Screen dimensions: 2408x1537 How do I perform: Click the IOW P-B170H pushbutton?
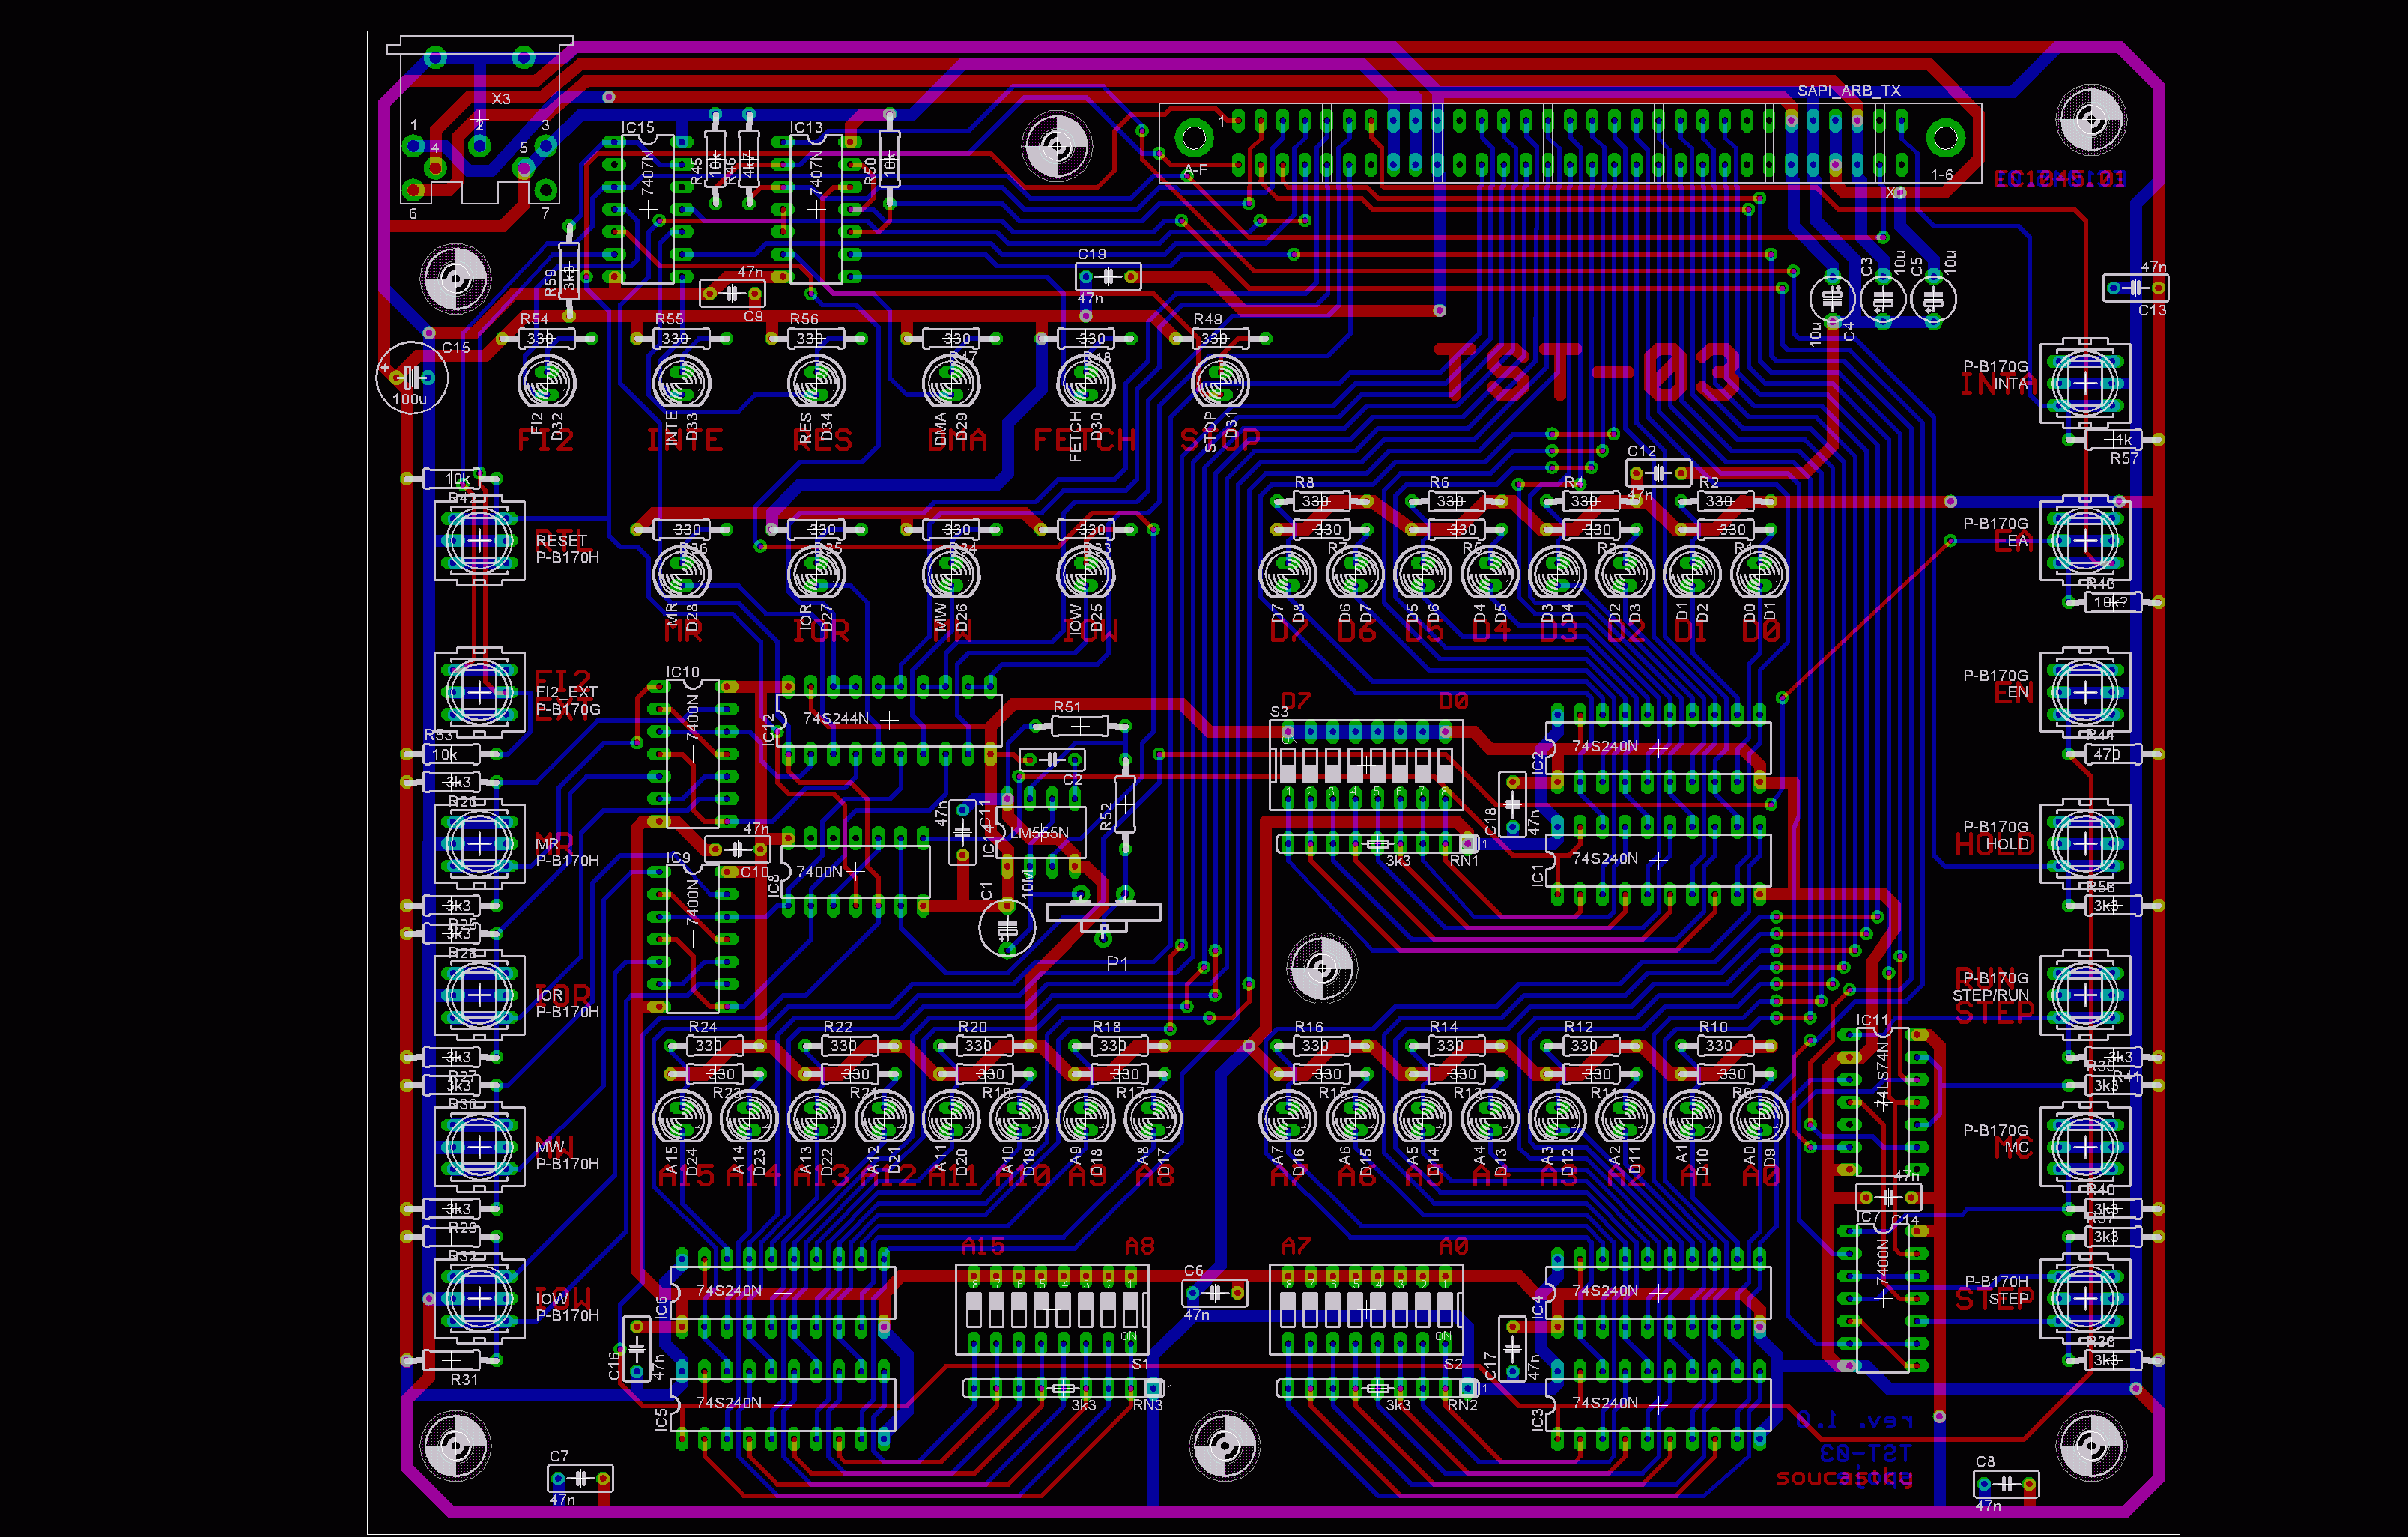point(480,1298)
